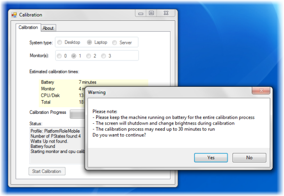Click 'Starting monitor and cpu' status line
284x196 pixels.
click(x=58, y=152)
